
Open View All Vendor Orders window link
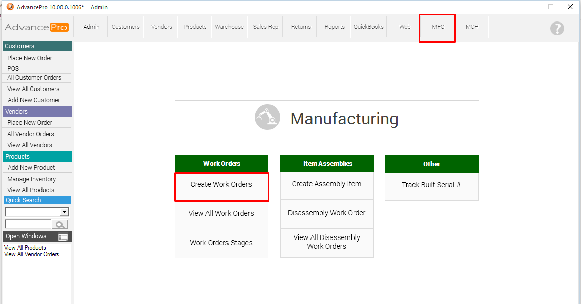(32, 254)
